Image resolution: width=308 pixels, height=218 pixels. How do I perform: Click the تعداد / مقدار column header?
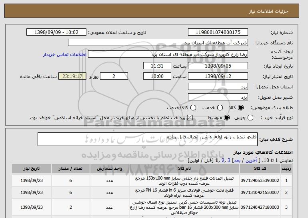coord(70,169)
